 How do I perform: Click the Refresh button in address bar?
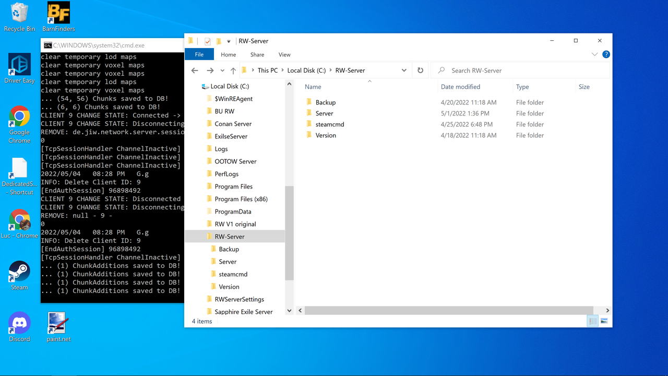tap(420, 70)
